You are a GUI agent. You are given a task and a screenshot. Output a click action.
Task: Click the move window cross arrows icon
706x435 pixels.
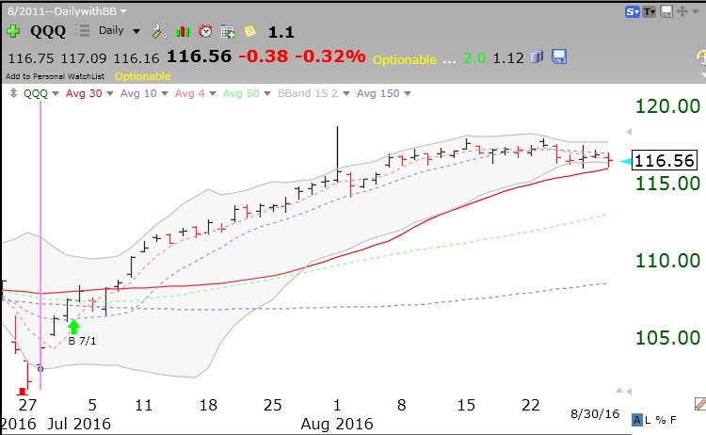click(682, 11)
